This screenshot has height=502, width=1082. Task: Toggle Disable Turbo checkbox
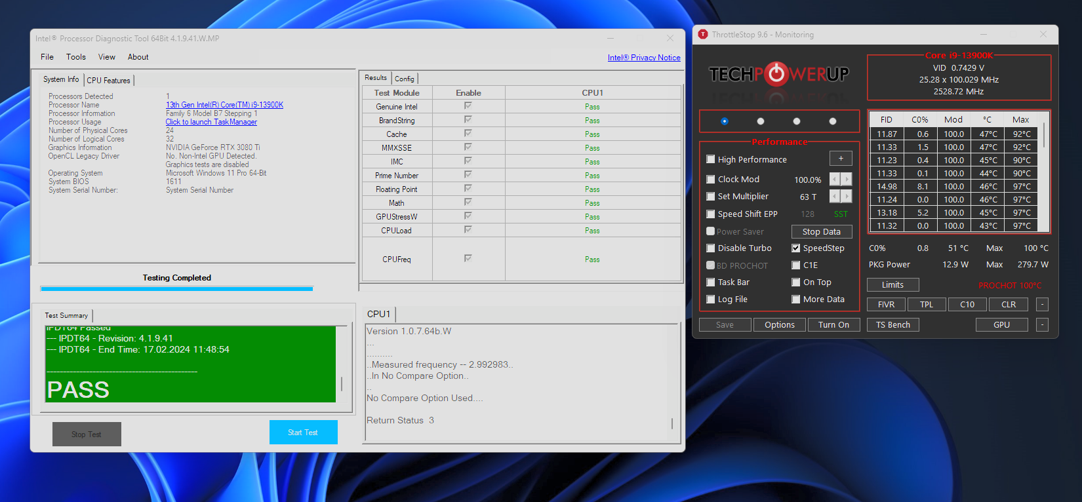click(x=710, y=248)
